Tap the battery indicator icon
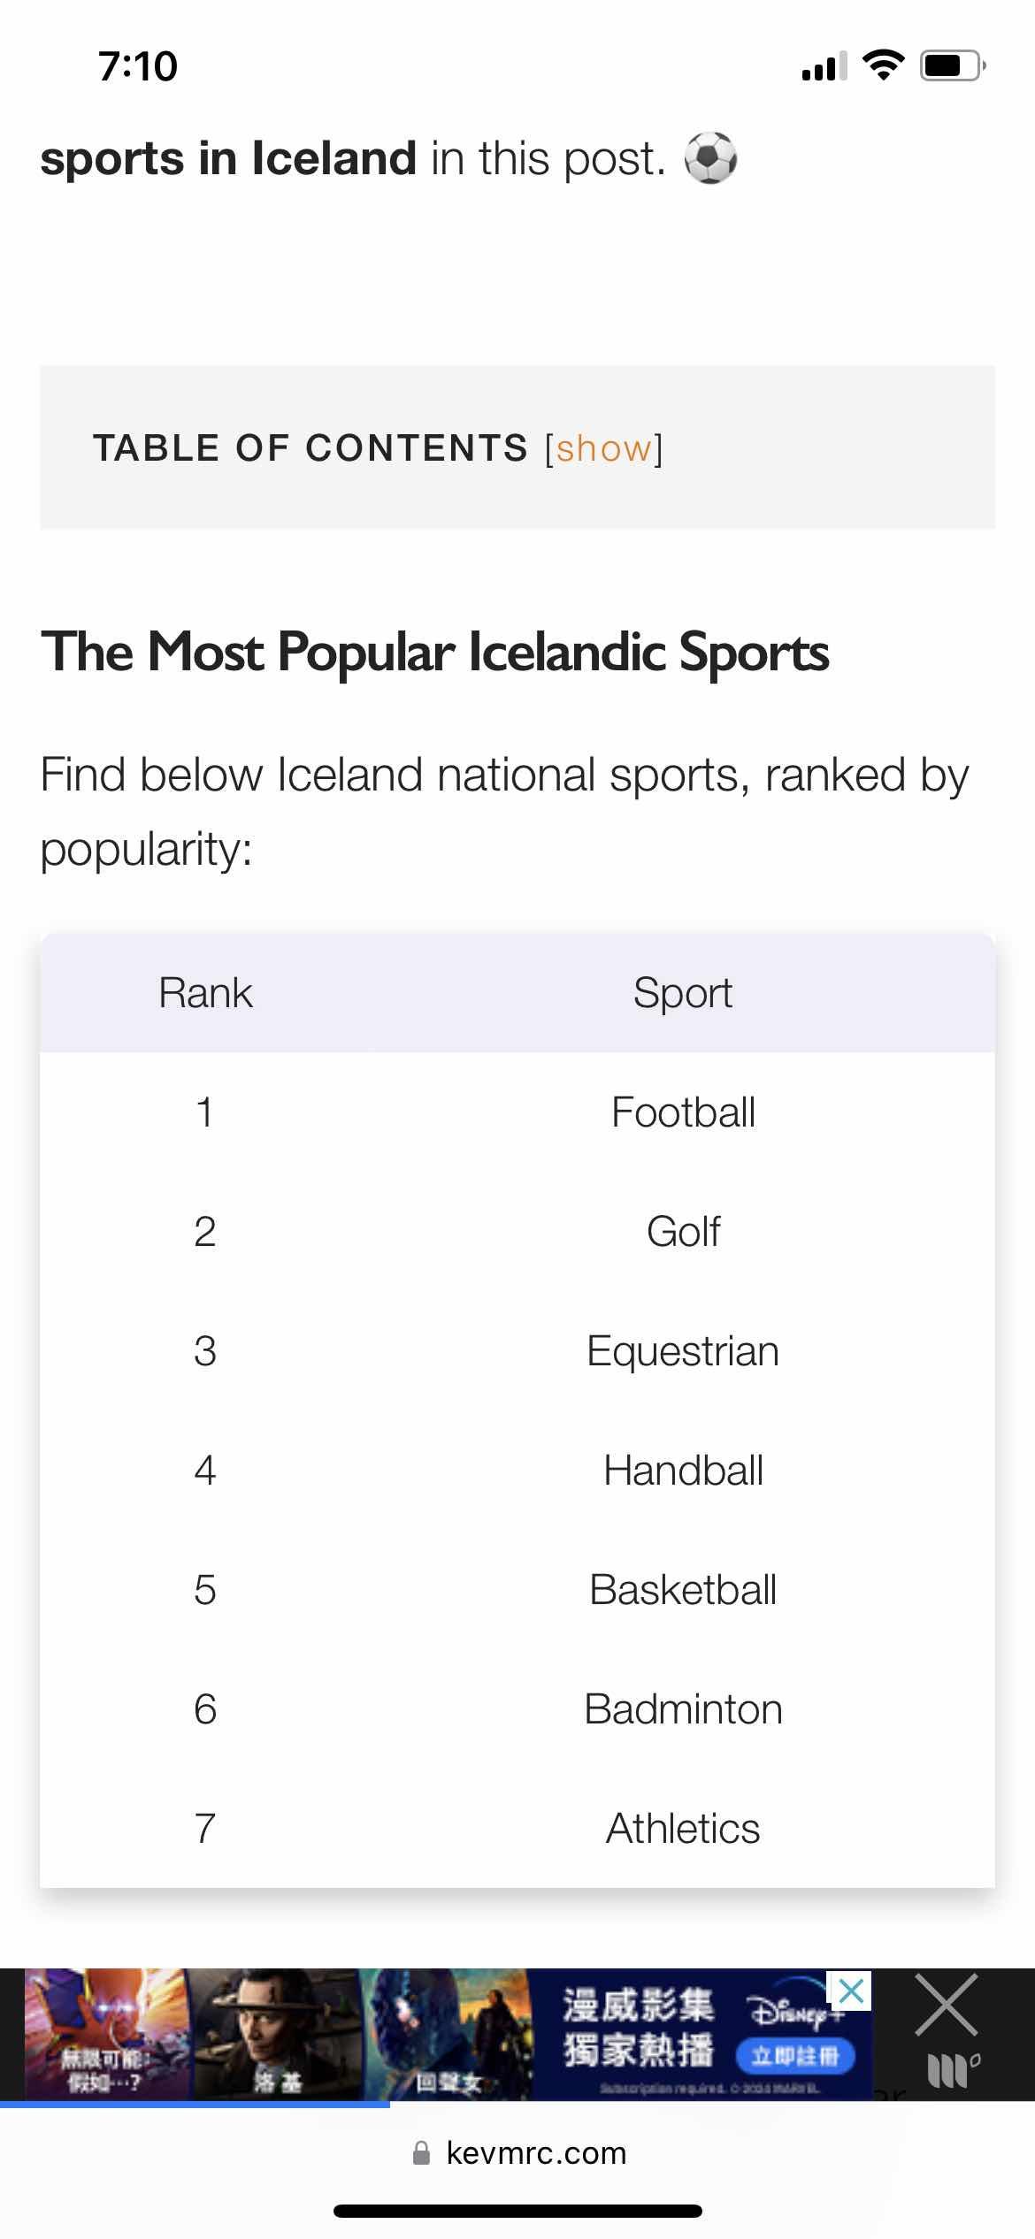Viewport: 1035px width, 2239px height. [952, 65]
